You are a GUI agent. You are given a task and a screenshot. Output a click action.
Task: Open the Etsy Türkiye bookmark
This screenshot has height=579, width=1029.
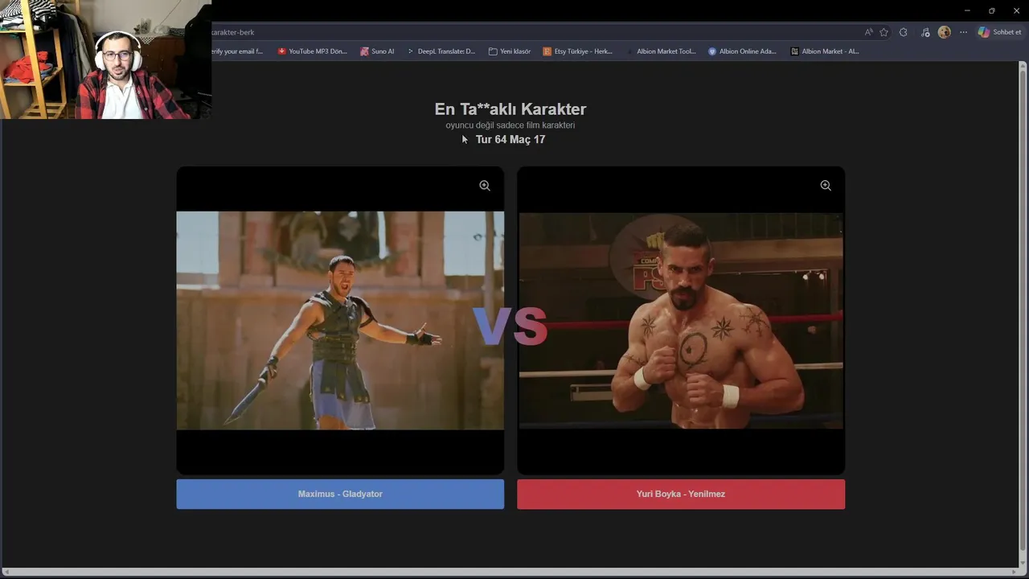tap(577, 51)
